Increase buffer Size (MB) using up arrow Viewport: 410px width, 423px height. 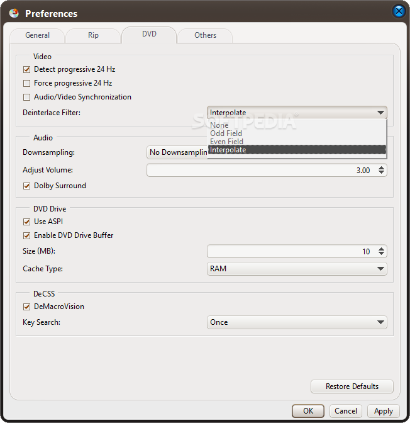click(381, 249)
